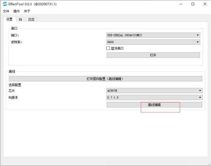Close the EffectTool window
Screen dimensions: 211x166
tap(205, 4)
